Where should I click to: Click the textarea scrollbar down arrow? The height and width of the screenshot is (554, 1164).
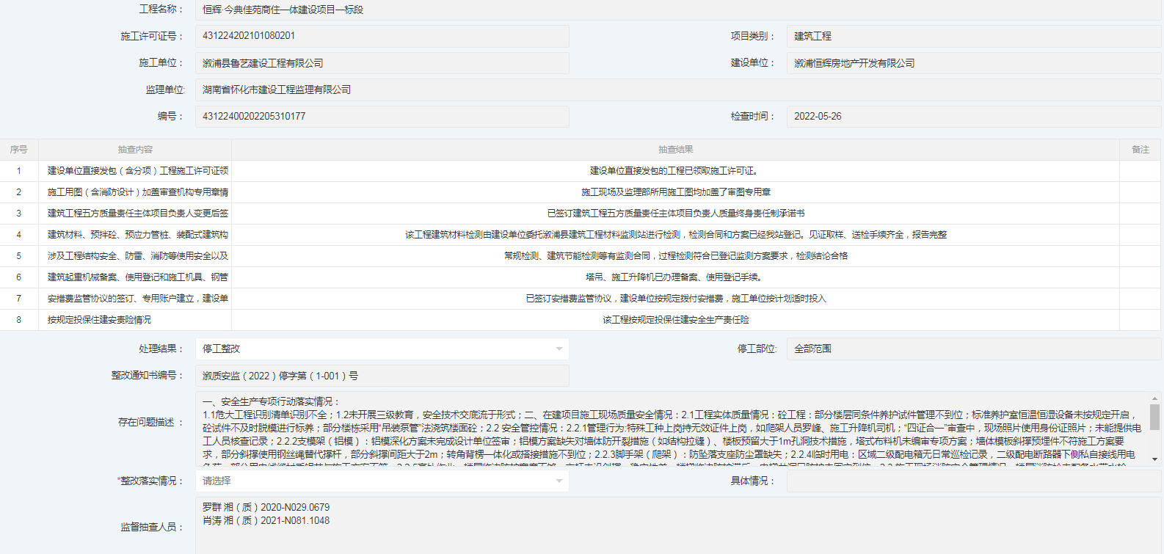tap(1154, 459)
